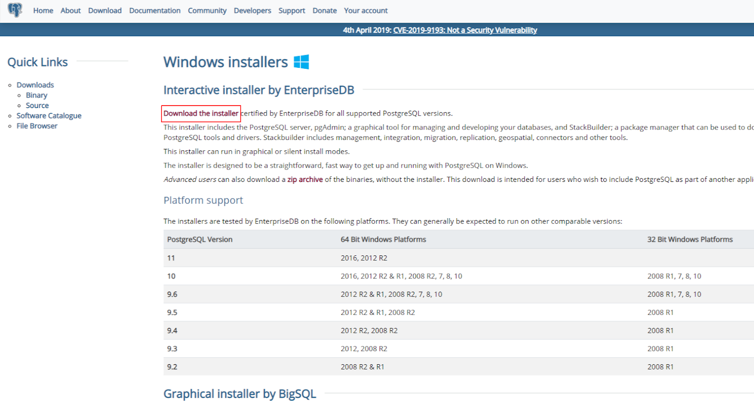The height and width of the screenshot is (401, 754).
Task: Open the About page
Action: pos(71,10)
